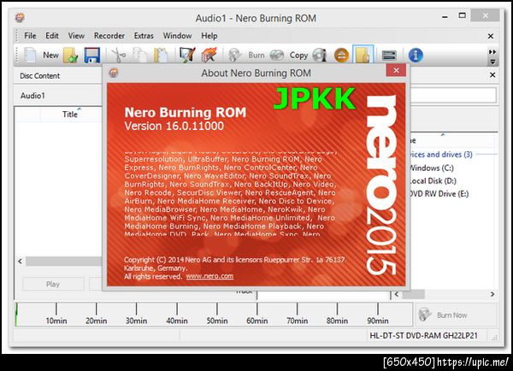Click the Disc Content panel title
The image size is (513, 371).
pyautogui.click(x=40, y=76)
